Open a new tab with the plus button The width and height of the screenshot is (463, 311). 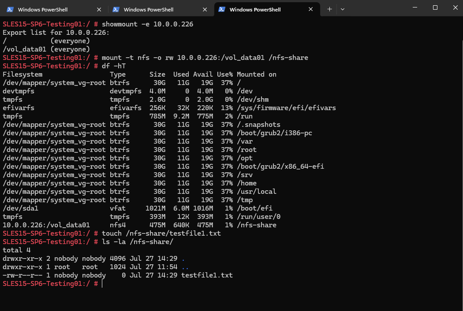329,9
